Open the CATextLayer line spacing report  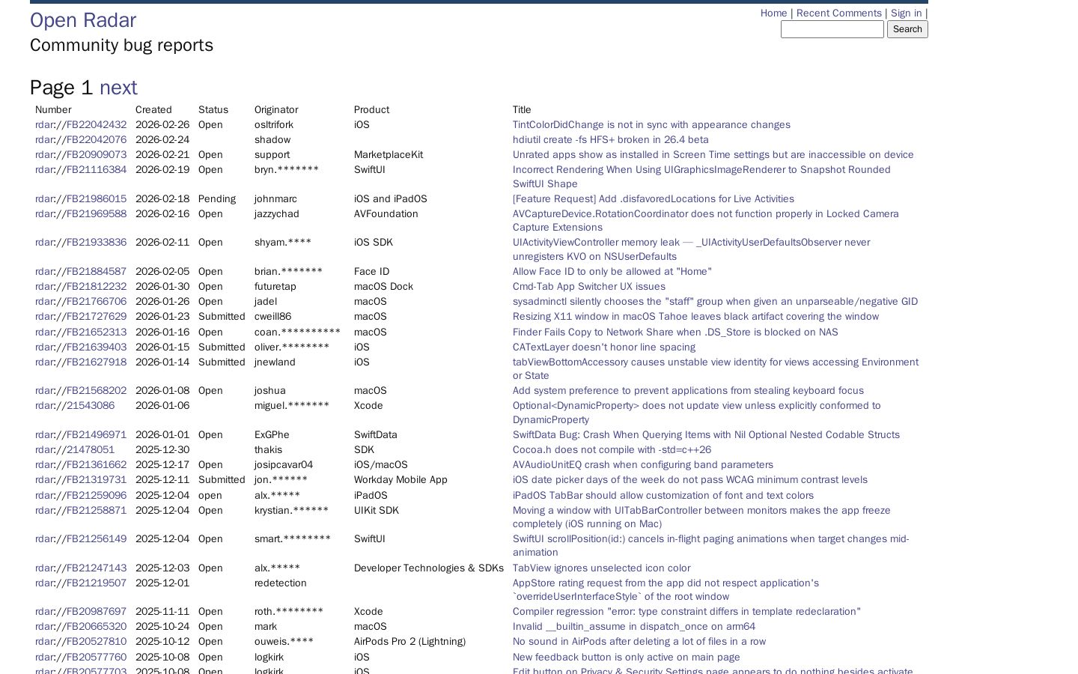click(604, 347)
